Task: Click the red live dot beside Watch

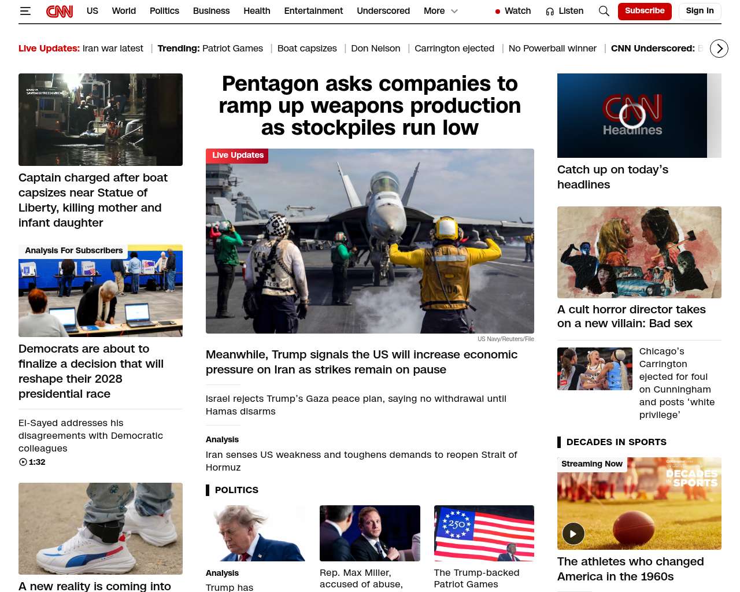Action: click(x=498, y=12)
